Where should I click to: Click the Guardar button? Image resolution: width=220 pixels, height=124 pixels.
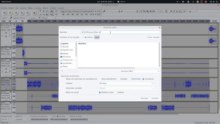(x=155, y=98)
